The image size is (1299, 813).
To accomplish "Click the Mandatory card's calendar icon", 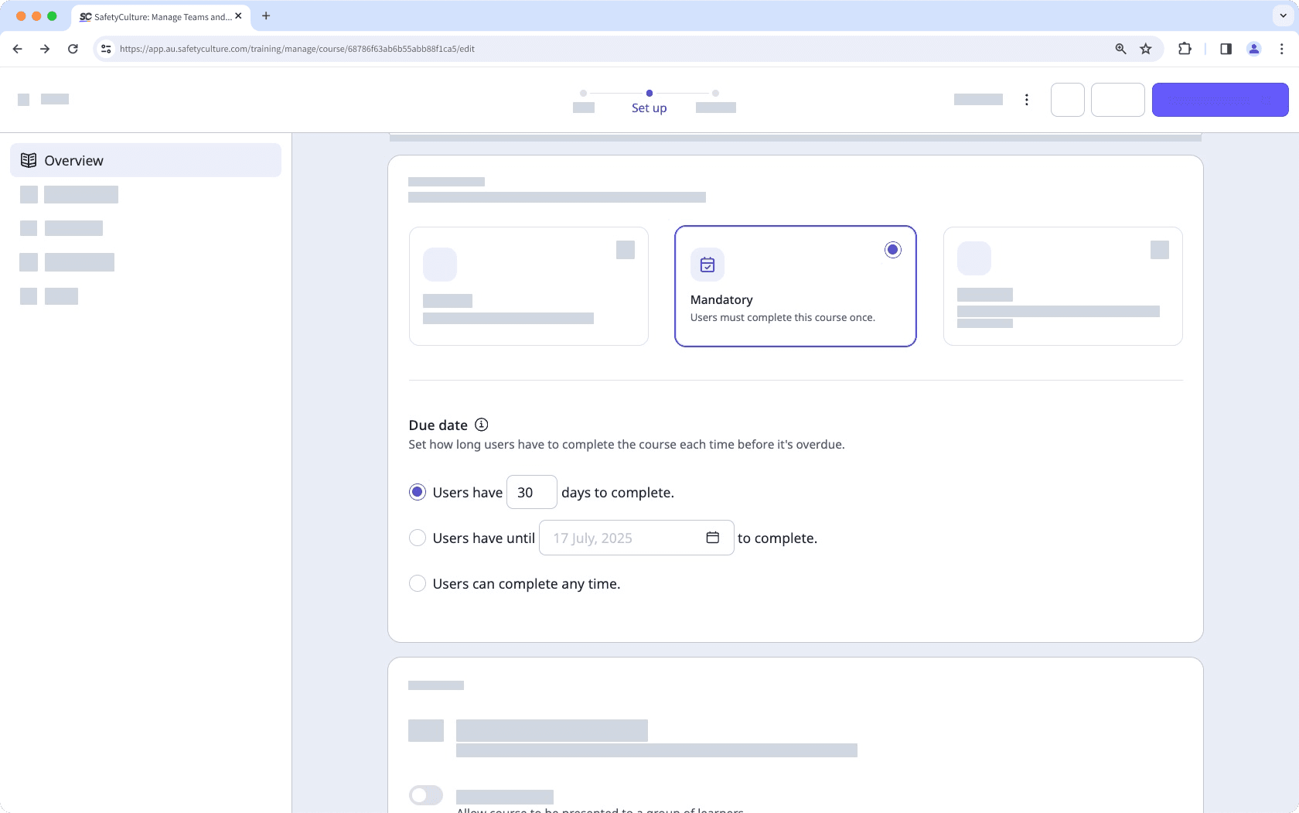I will [707, 264].
